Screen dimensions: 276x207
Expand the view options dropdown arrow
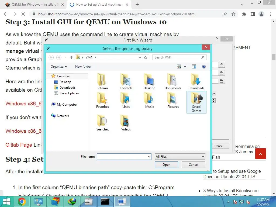pos(185,67)
